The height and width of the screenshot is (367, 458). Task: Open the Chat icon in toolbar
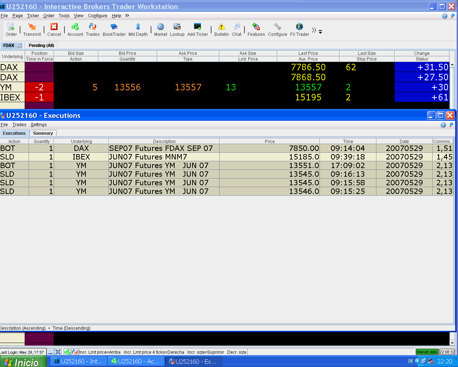point(237,30)
